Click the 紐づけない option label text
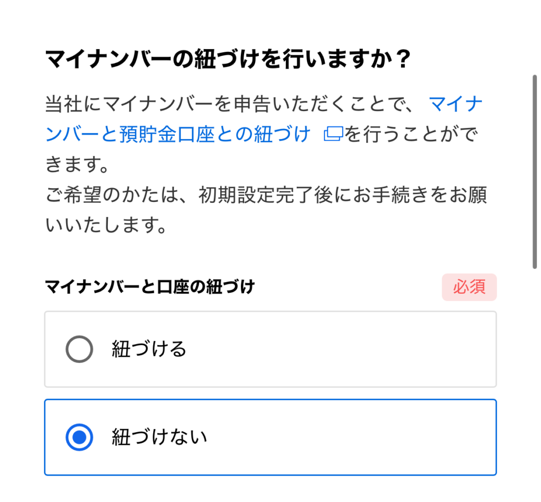Screen dimensions: 541x502 (159, 437)
